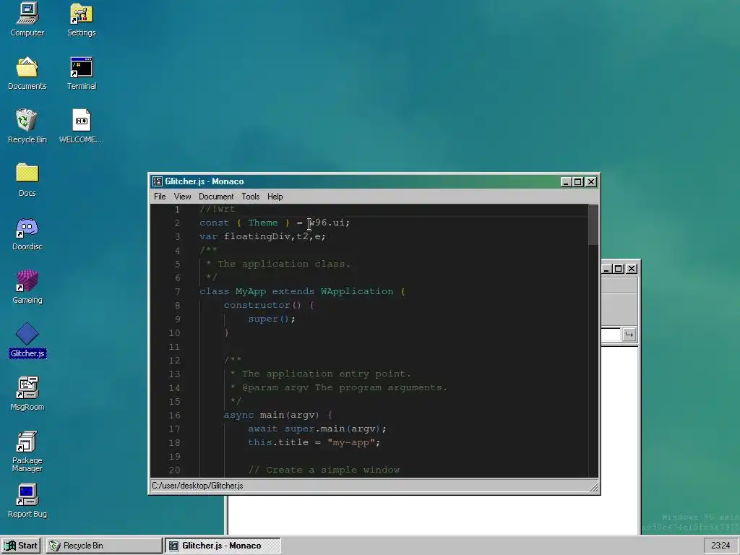Click the Monaco window title bar icon
740x555 pixels.
pyautogui.click(x=157, y=181)
